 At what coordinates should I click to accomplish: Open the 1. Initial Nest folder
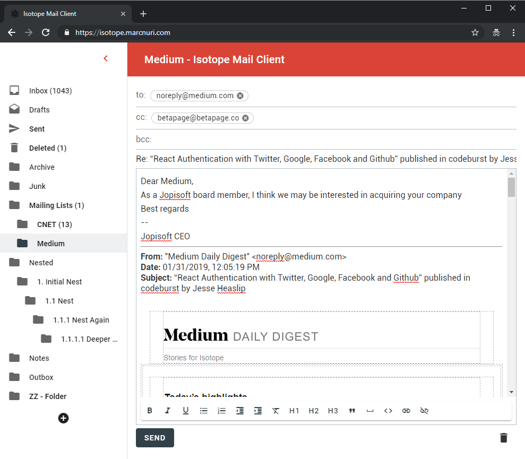pos(63,282)
